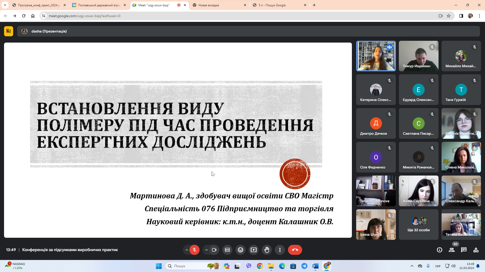Select Таня Гуржій participant tile

pyautogui.click(x=461, y=90)
